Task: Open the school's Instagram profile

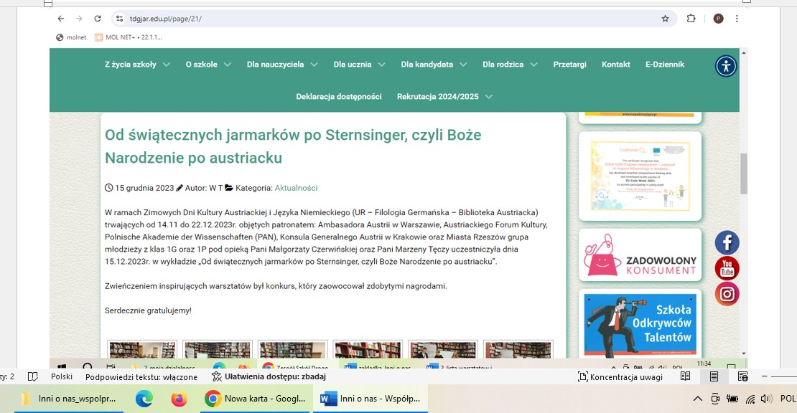Action: (727, 294)
